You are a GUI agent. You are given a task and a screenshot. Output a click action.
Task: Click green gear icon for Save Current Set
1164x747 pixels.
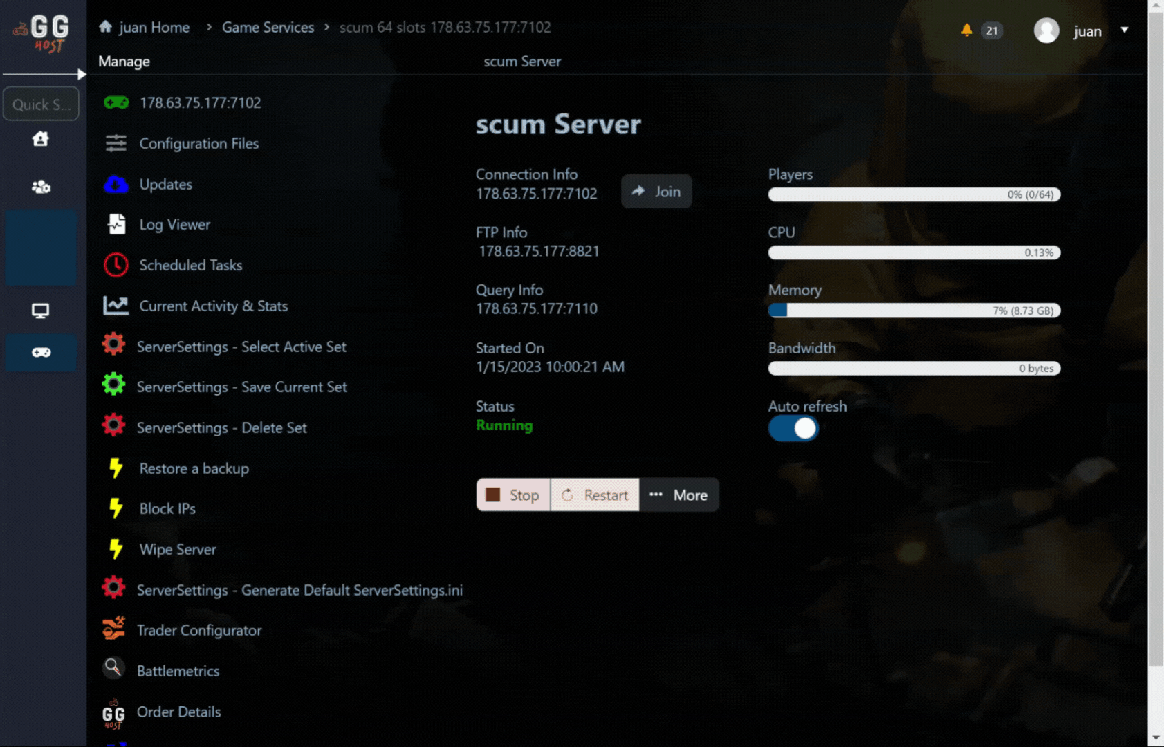click(113, 384)
